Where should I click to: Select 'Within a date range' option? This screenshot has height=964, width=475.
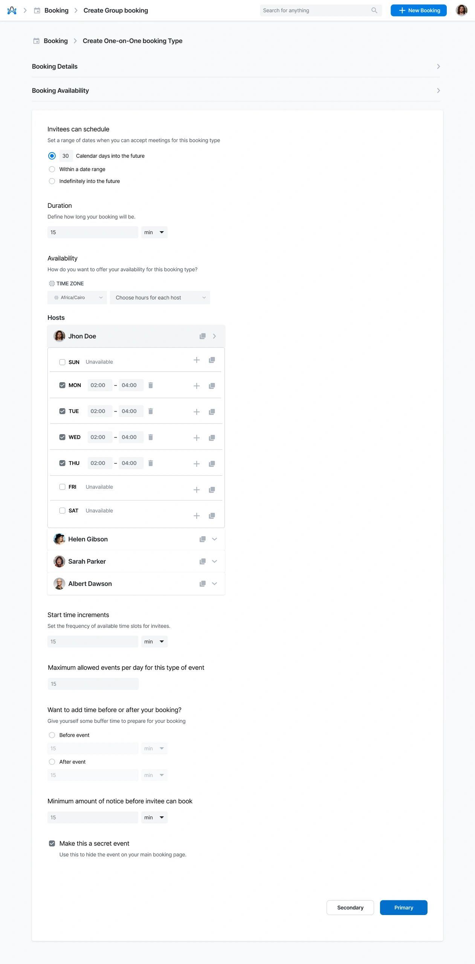pos(52,169)
